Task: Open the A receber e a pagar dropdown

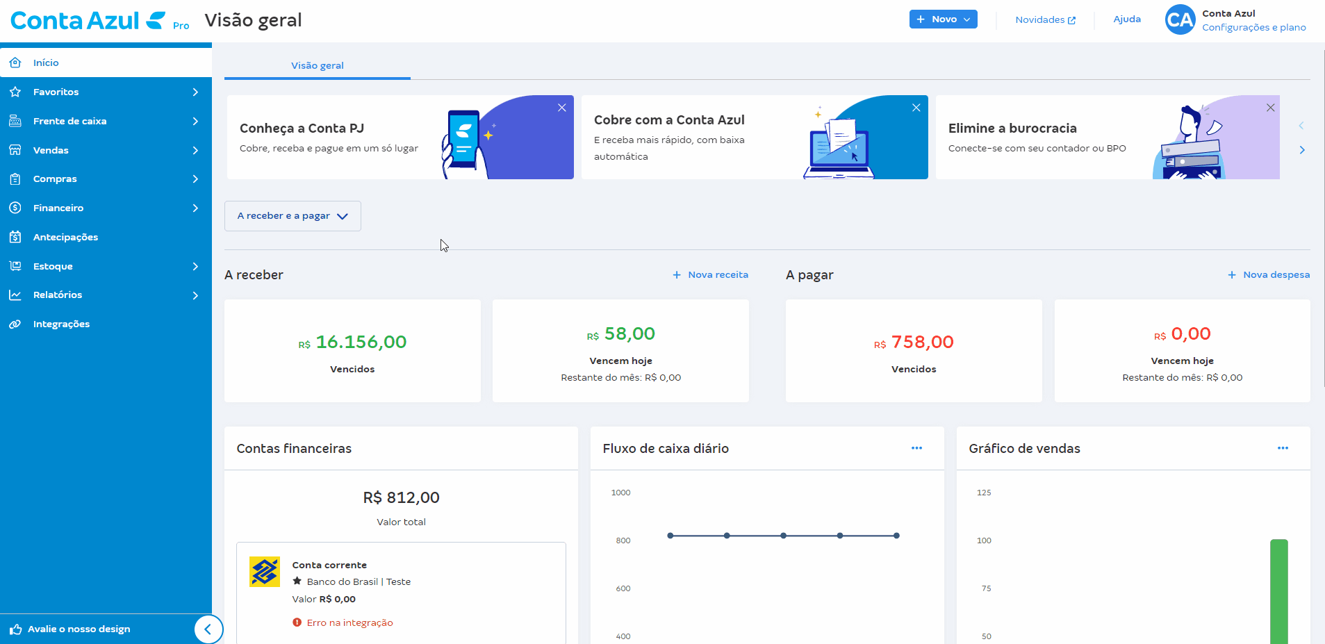Action: click(x=293, y=216)
